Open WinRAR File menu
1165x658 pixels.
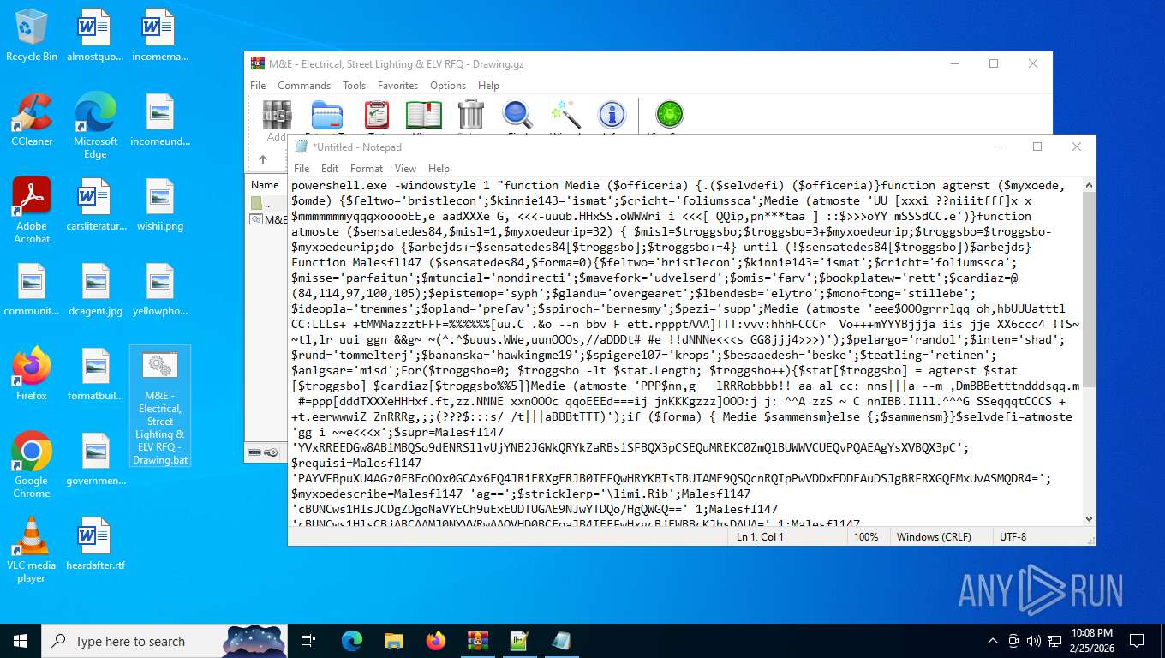(258, 86)
